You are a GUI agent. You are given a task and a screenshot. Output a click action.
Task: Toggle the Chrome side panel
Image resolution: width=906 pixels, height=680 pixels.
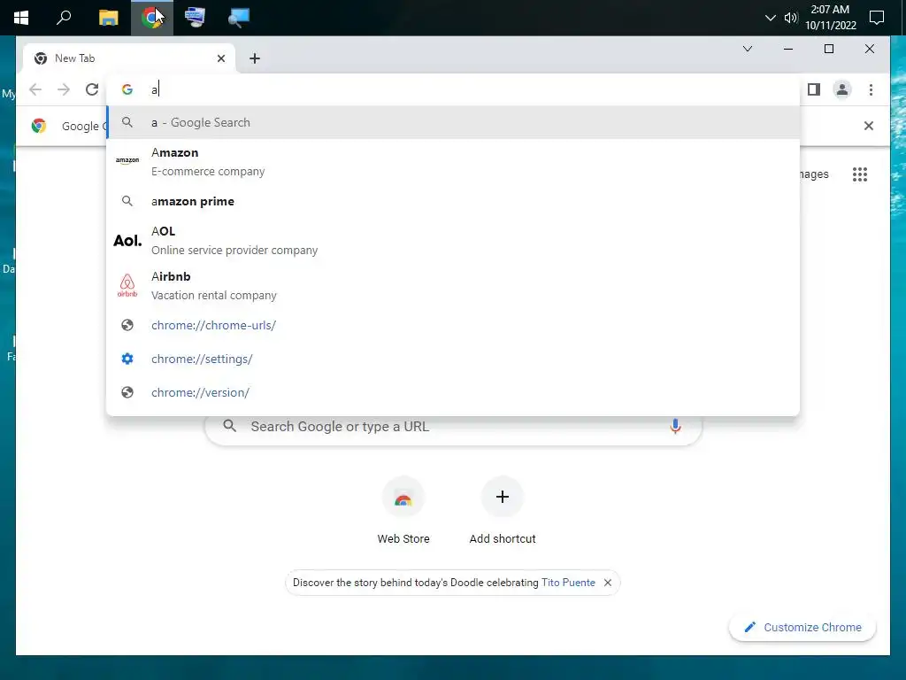tap(814, 89)
